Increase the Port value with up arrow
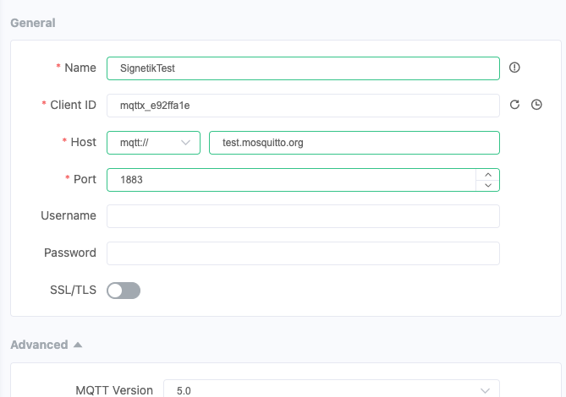The image size is (566, 397). 488,174
